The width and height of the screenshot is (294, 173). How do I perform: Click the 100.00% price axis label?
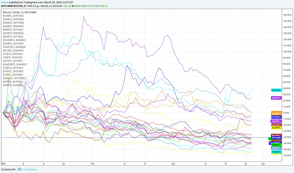point(288,52)
